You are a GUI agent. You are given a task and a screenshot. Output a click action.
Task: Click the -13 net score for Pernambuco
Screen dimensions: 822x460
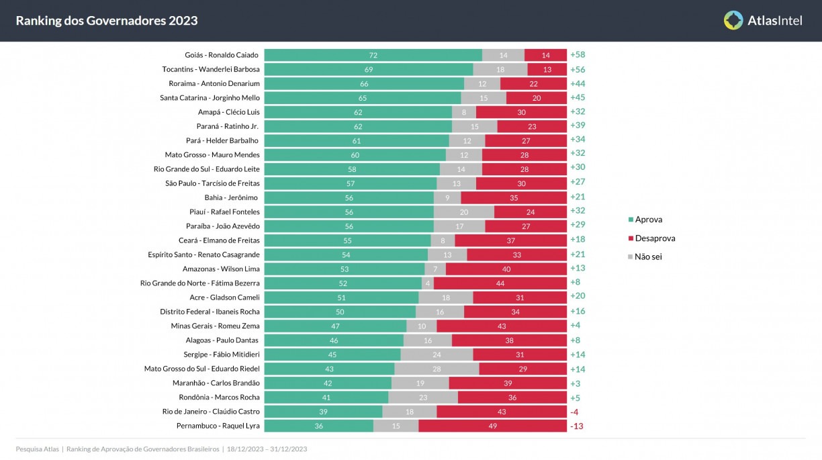pyautogui.click(x=577, y=426)
